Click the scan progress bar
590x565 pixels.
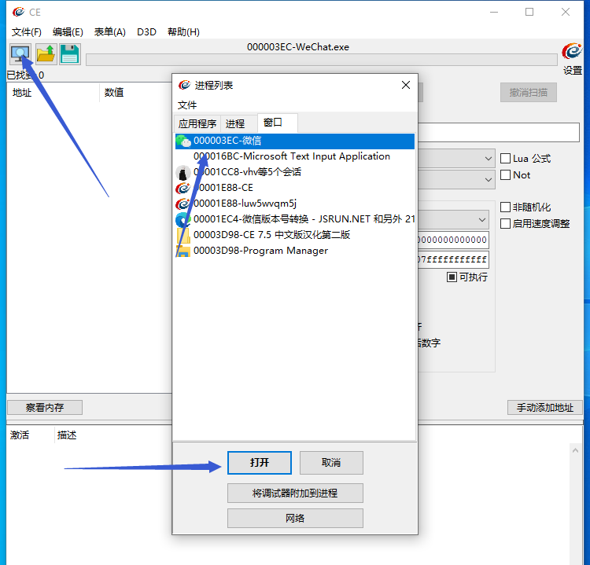(x=321, y=60)
